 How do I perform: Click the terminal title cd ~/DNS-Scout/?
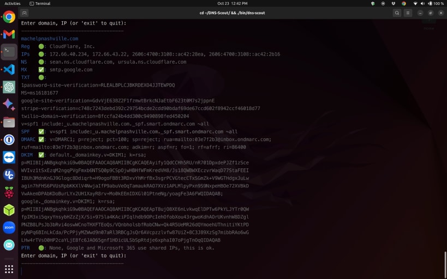tap(232, 13)
